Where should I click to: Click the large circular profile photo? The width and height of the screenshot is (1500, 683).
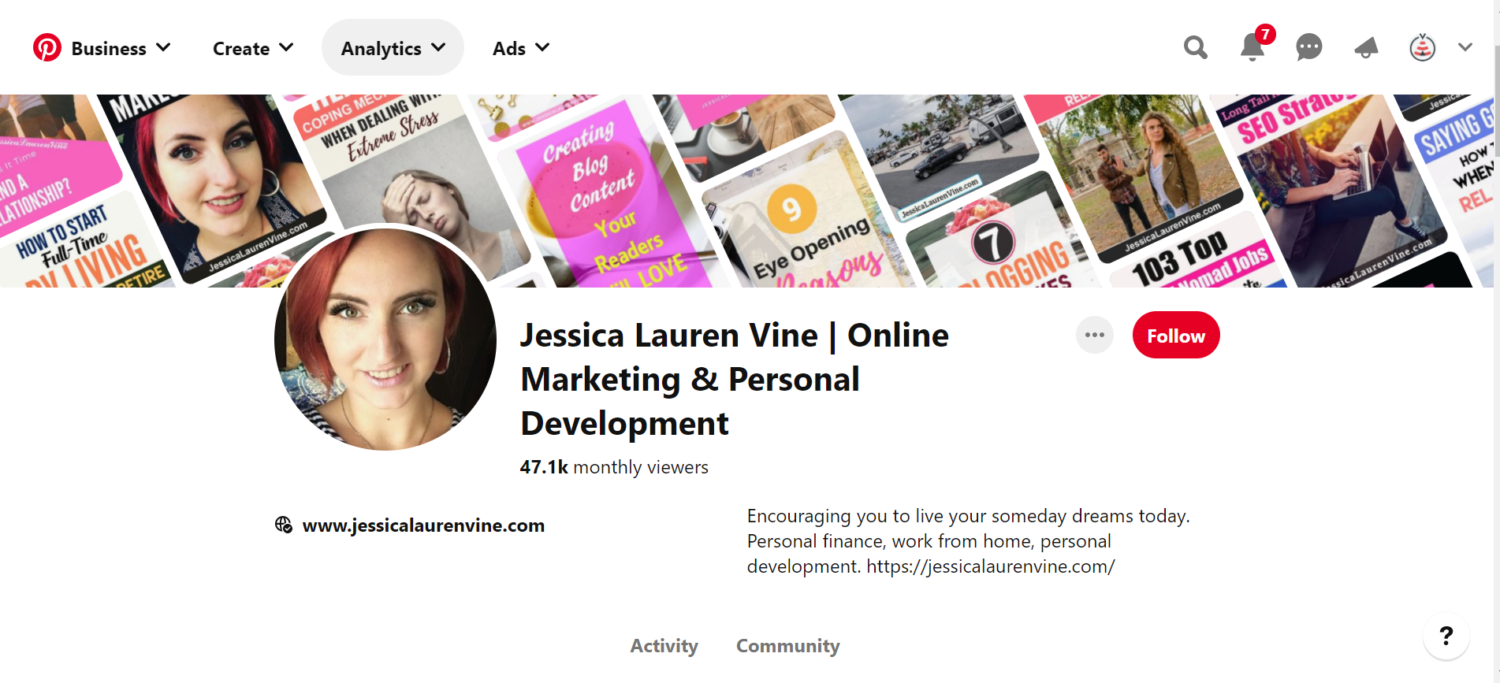[385, 338]
